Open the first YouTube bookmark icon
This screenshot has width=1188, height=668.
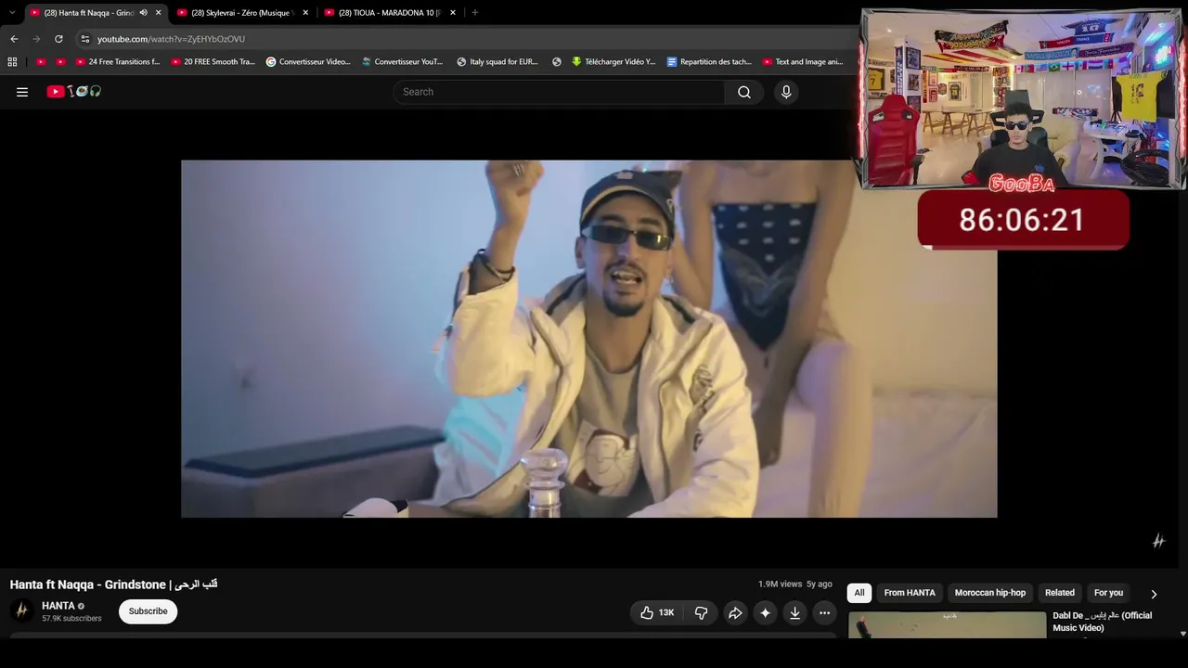pyautogui.click(x=41, y=62)
